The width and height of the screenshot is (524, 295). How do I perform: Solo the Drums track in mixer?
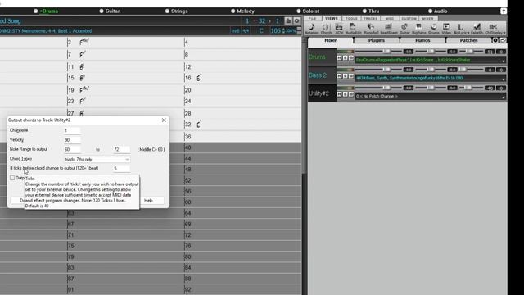(346, 58)
